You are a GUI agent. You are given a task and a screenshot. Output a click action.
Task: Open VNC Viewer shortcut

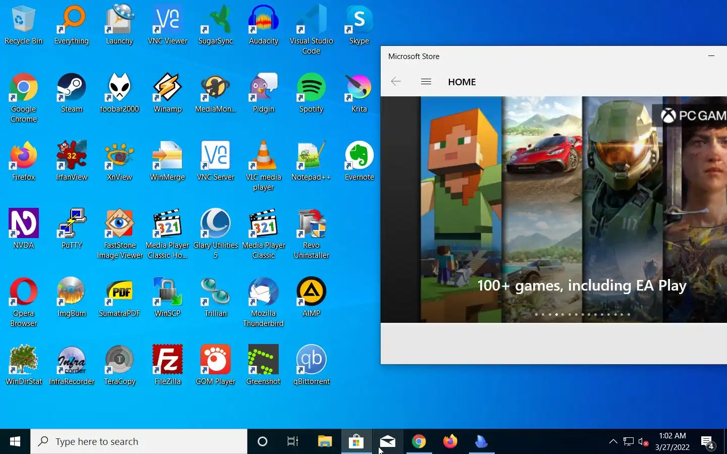coord(167,26)
